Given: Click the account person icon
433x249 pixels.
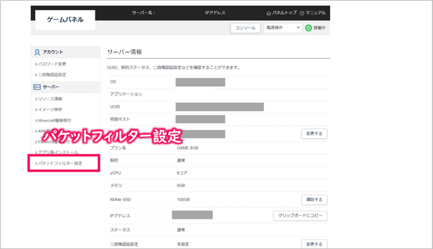Looking at the screenshot, I should click(37, 52).
